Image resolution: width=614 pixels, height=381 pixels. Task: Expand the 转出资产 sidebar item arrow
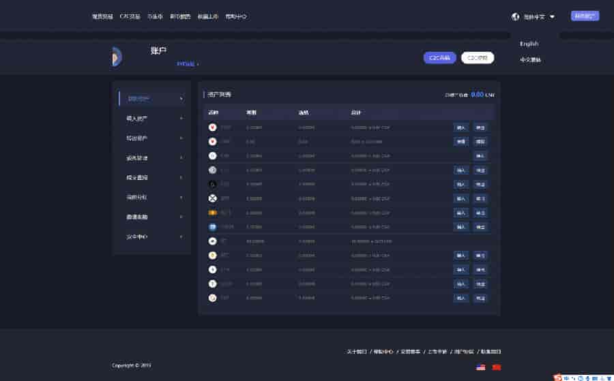[x=181, y=138]
